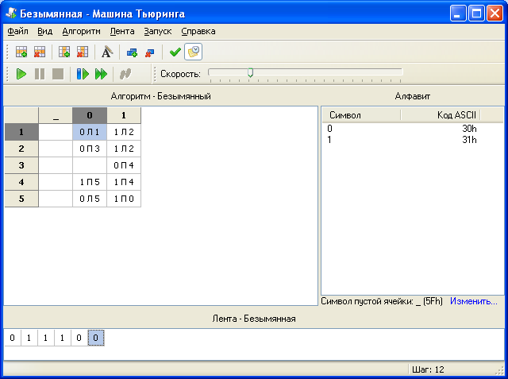Open the font settings letter A icon
Image resolution: width=508 pixels, height=379 pixels.
point(107,52)
